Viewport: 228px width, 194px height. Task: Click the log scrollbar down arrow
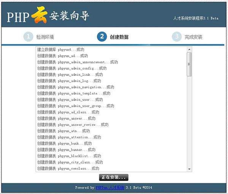[189, 169]
